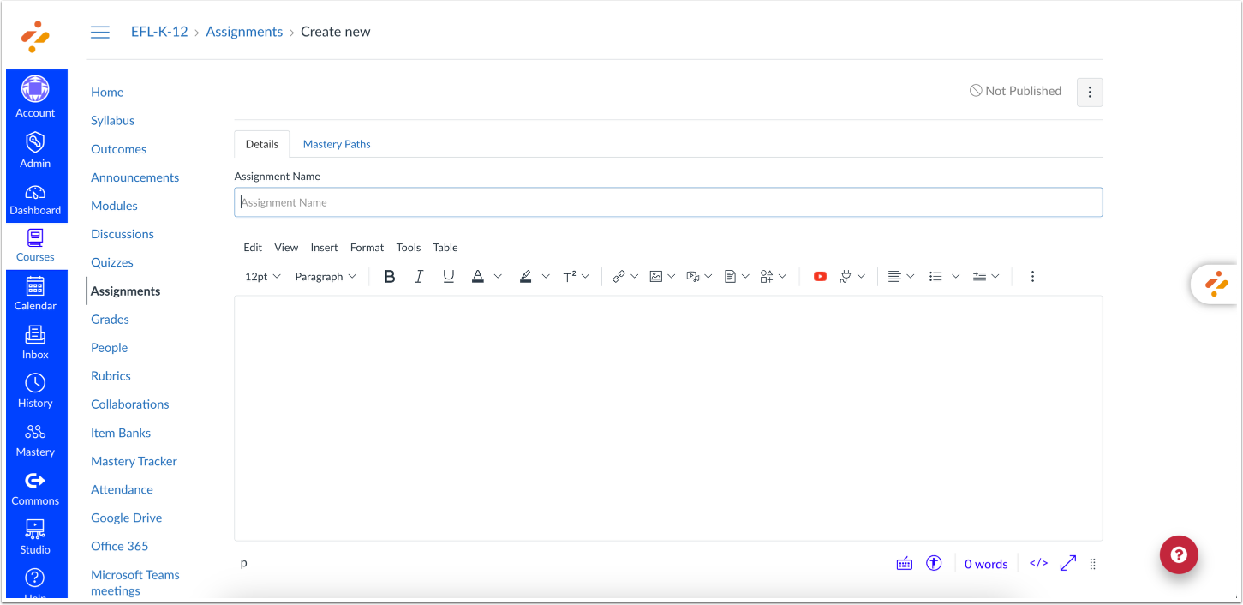Open the Format menu
The height and width of the screenshot is (605, 1243).
(x=367, y=247)
